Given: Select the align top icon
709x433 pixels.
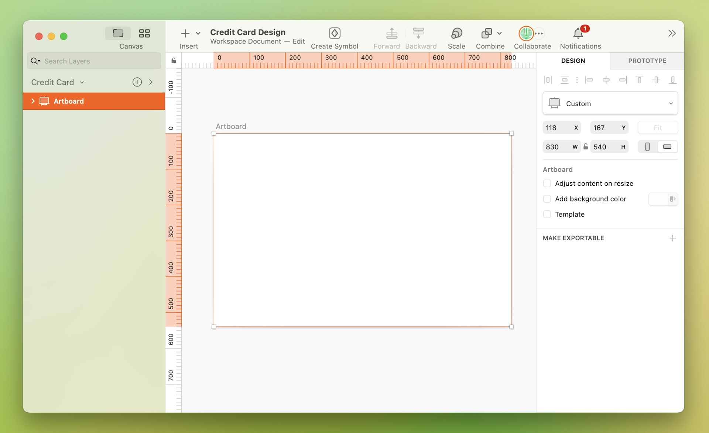Looking at the screenshot, I should pos(640,80).
